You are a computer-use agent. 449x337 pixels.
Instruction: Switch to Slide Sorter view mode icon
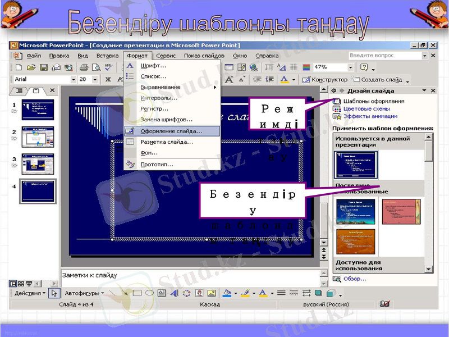[21, 284]
